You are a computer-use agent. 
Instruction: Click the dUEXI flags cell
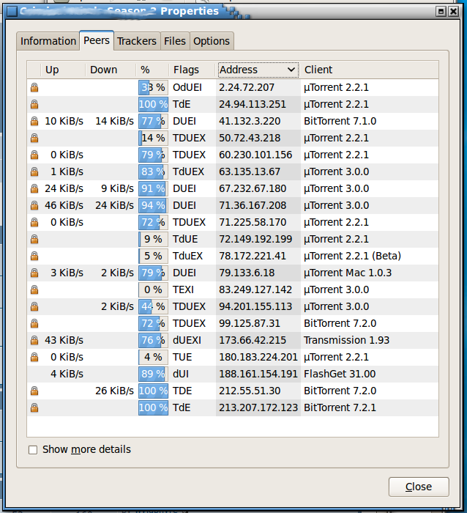(x=187, y=340)
